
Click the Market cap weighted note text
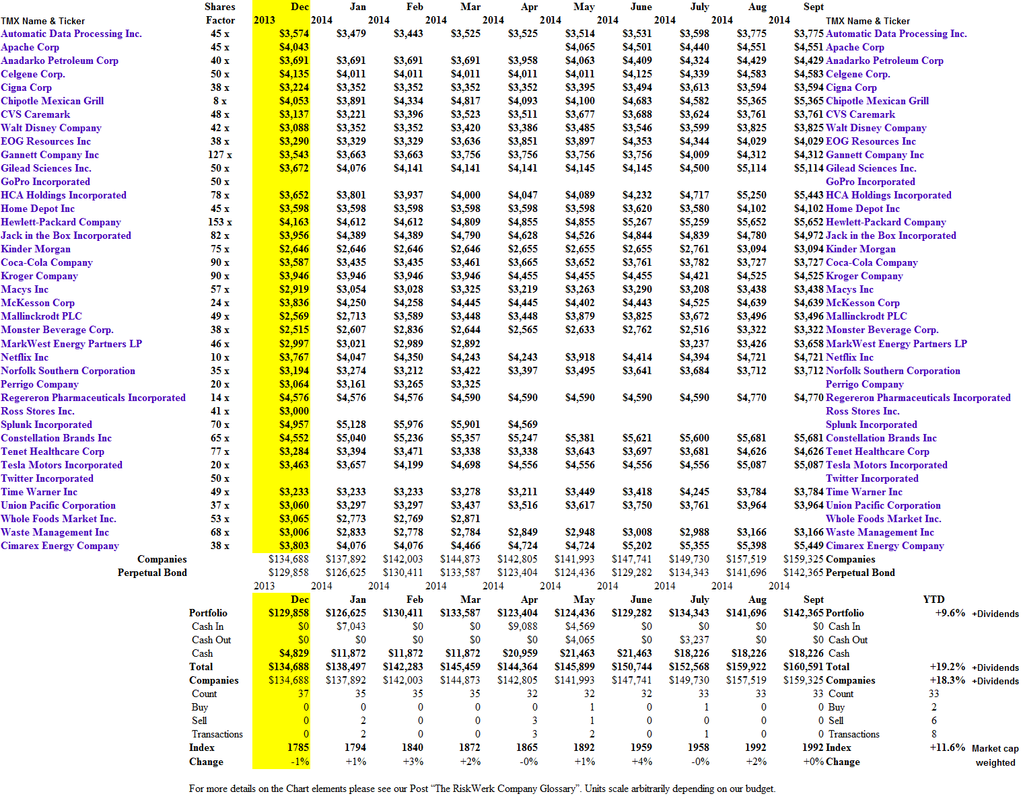pyautogui.click(x=995, y=755)
